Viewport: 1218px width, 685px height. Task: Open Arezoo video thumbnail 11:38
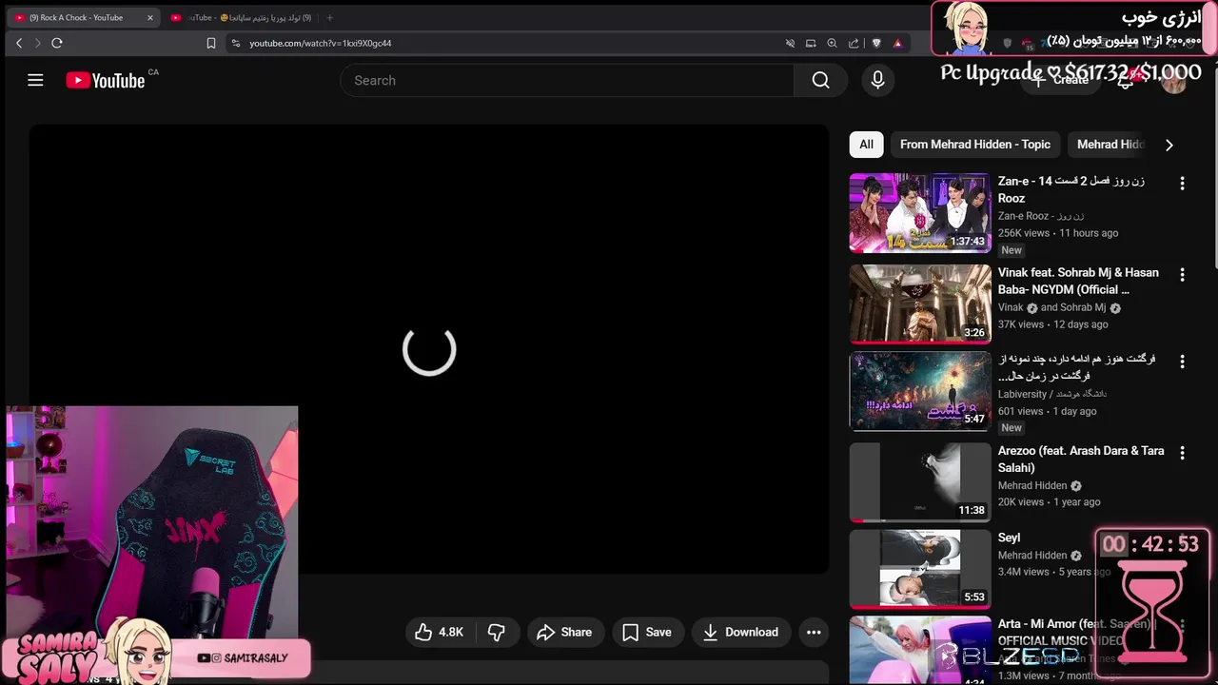pos(920,482)
